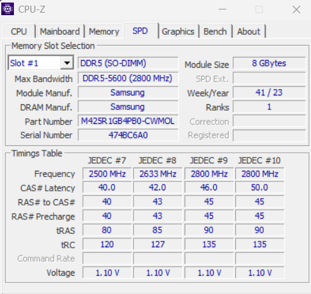Click the JEDEC #9 column header

pyautogui.click(x=209, y=161)
